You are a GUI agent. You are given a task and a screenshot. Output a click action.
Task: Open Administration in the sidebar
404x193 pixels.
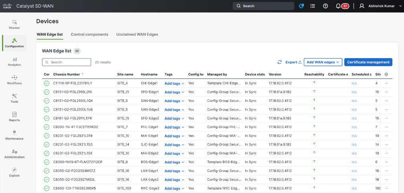tap(14, 154)
